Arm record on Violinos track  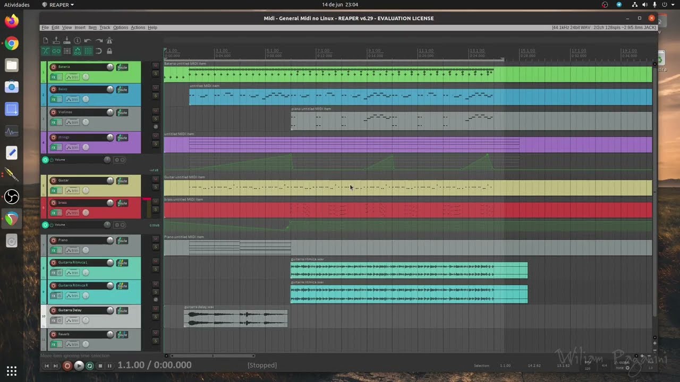click(53, 112)
